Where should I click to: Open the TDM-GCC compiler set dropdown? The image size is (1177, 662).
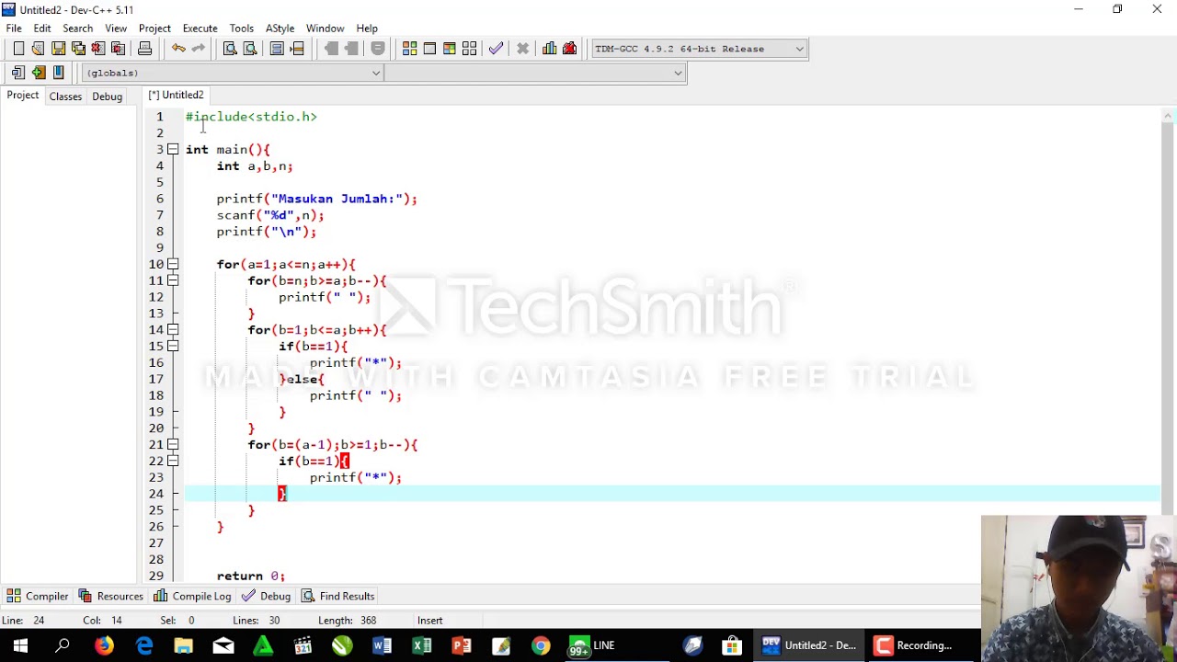699,49
